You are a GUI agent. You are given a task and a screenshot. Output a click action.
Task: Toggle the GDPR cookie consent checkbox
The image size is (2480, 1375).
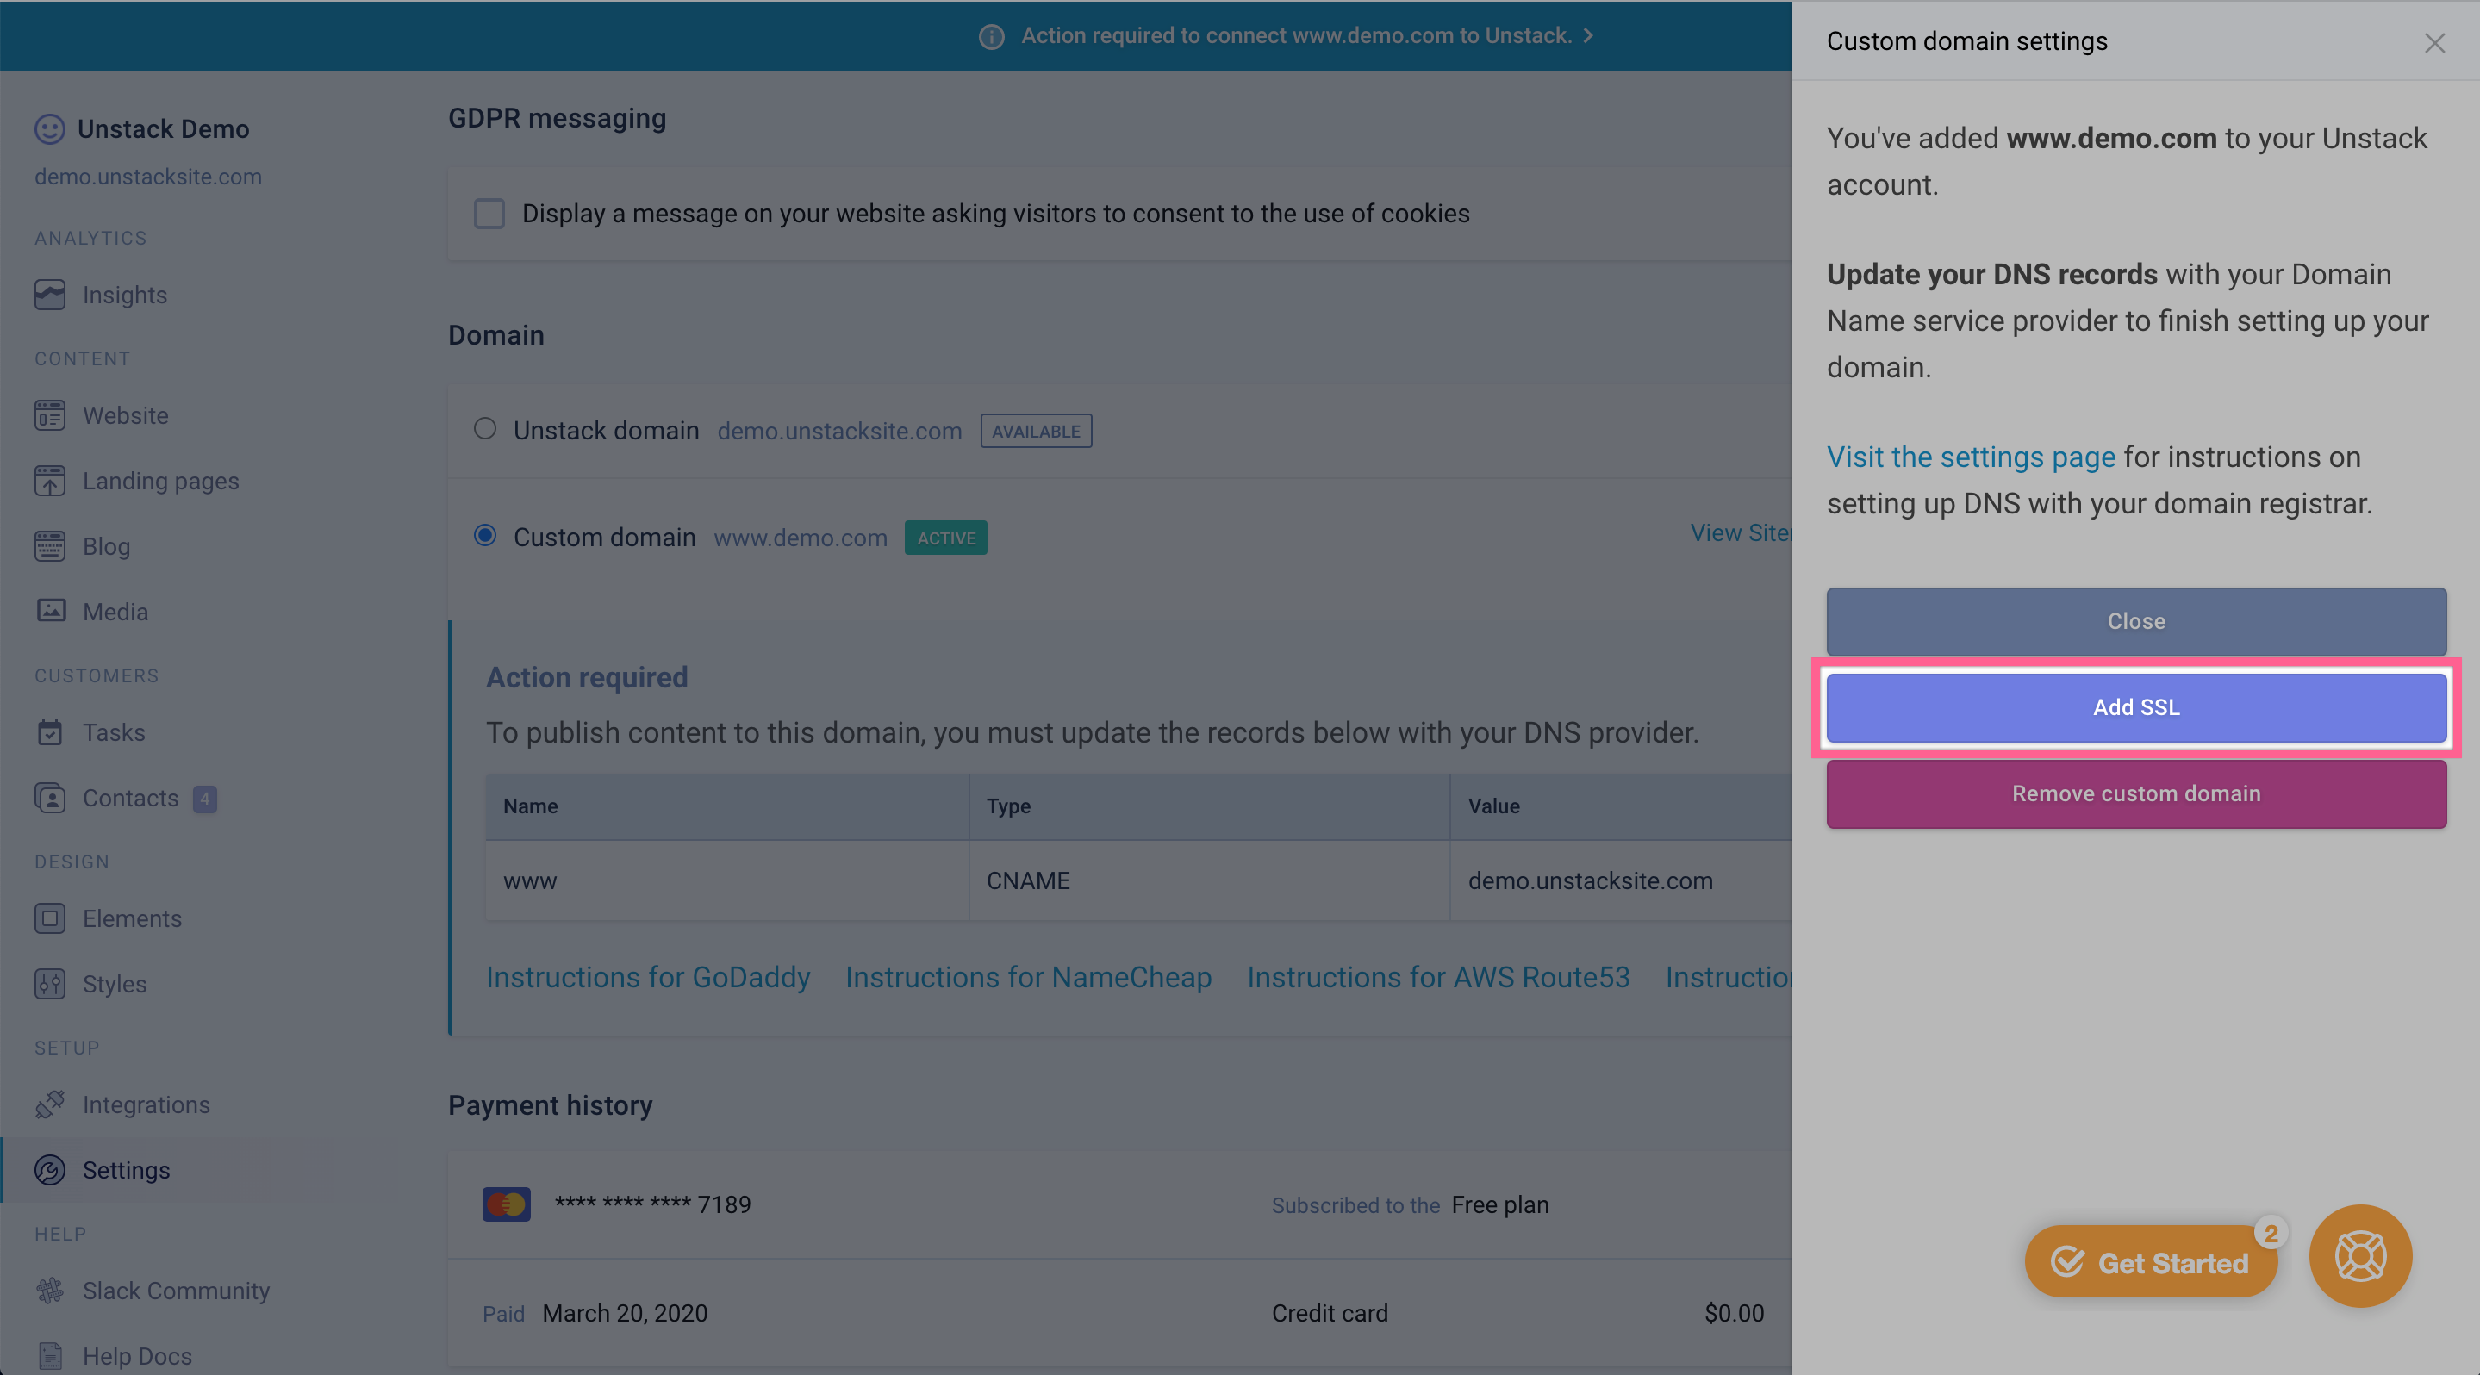(x=488, y=214)
